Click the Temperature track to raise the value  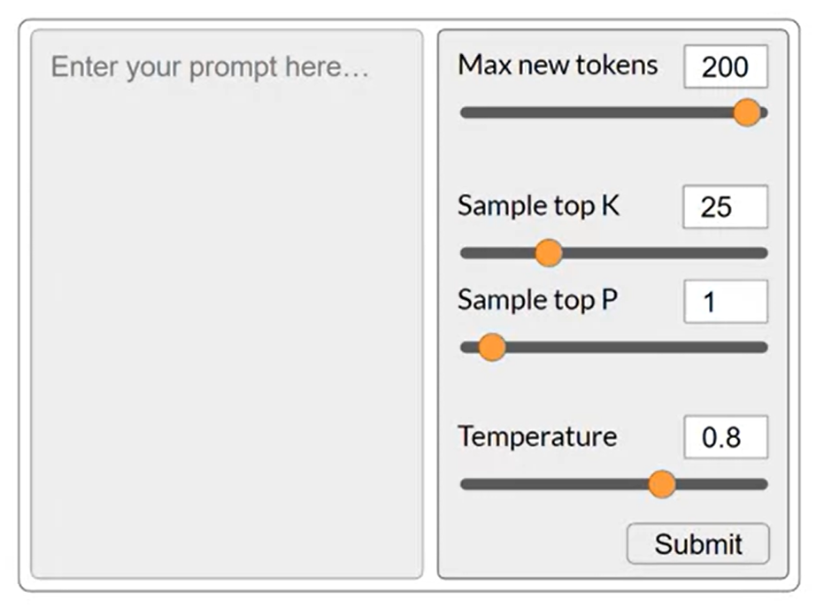click(722, 485)
